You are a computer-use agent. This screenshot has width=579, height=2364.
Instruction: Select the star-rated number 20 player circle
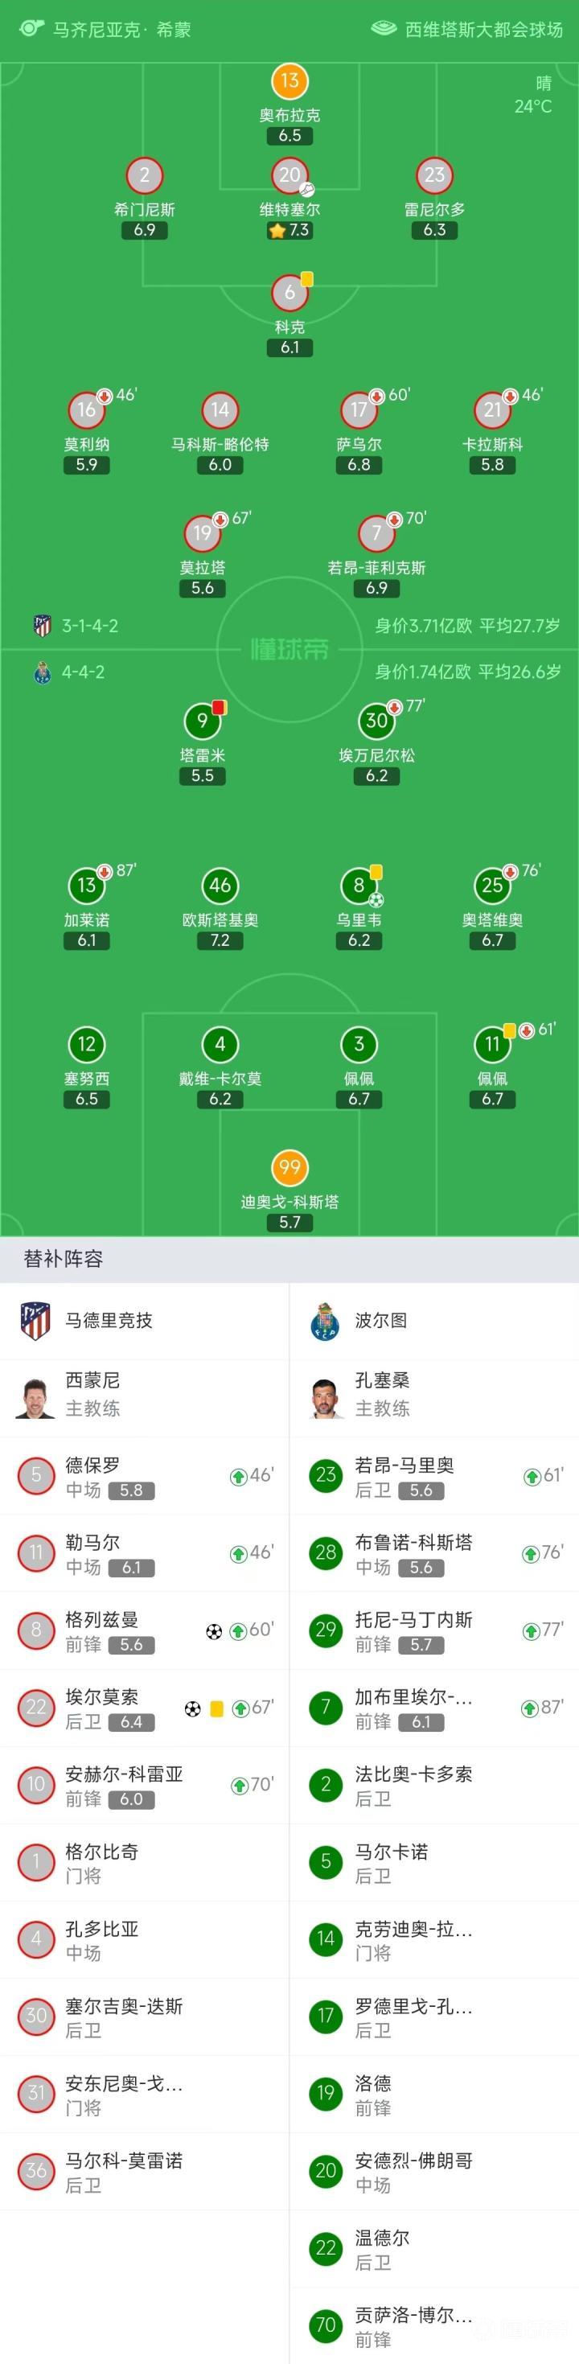click(x=289, y=175)
